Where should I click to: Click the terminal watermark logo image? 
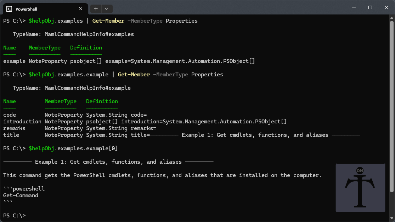[x=360, y=188]
